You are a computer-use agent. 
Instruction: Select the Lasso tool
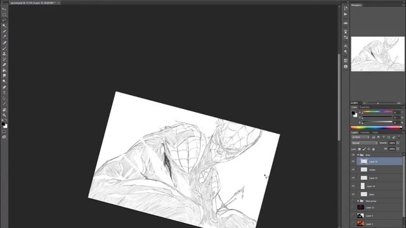(x=4, y=20)
